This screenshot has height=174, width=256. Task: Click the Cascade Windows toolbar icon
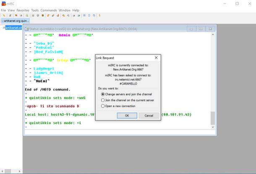coord(94,16)
